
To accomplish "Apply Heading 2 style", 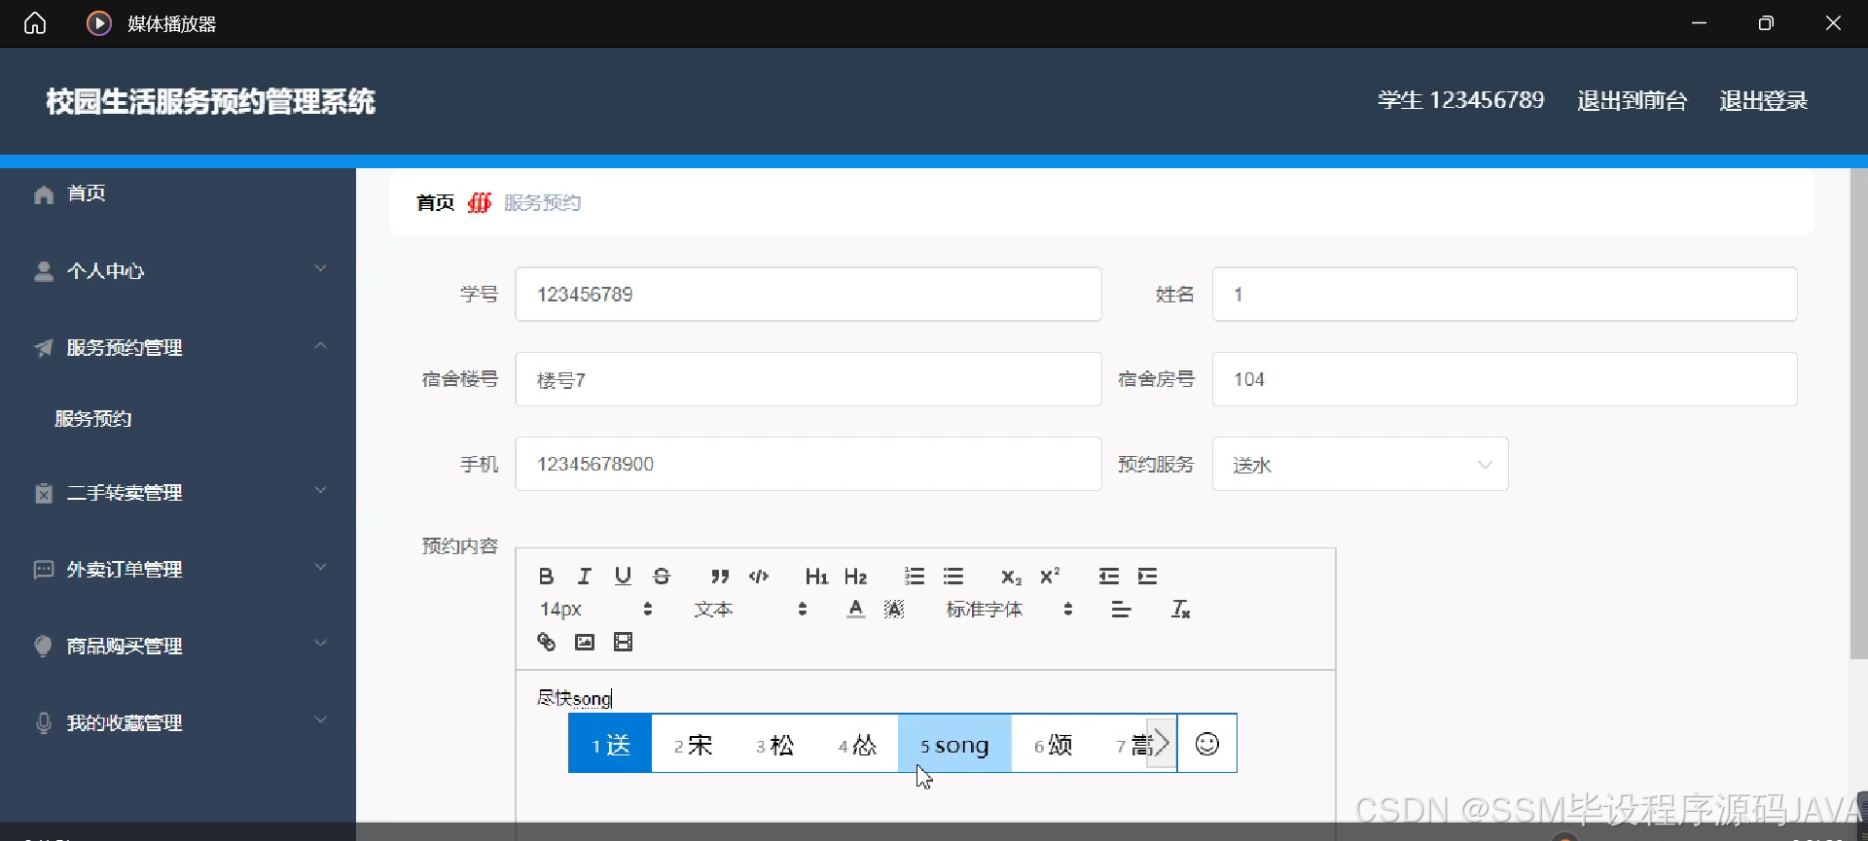I will (855, 577).
